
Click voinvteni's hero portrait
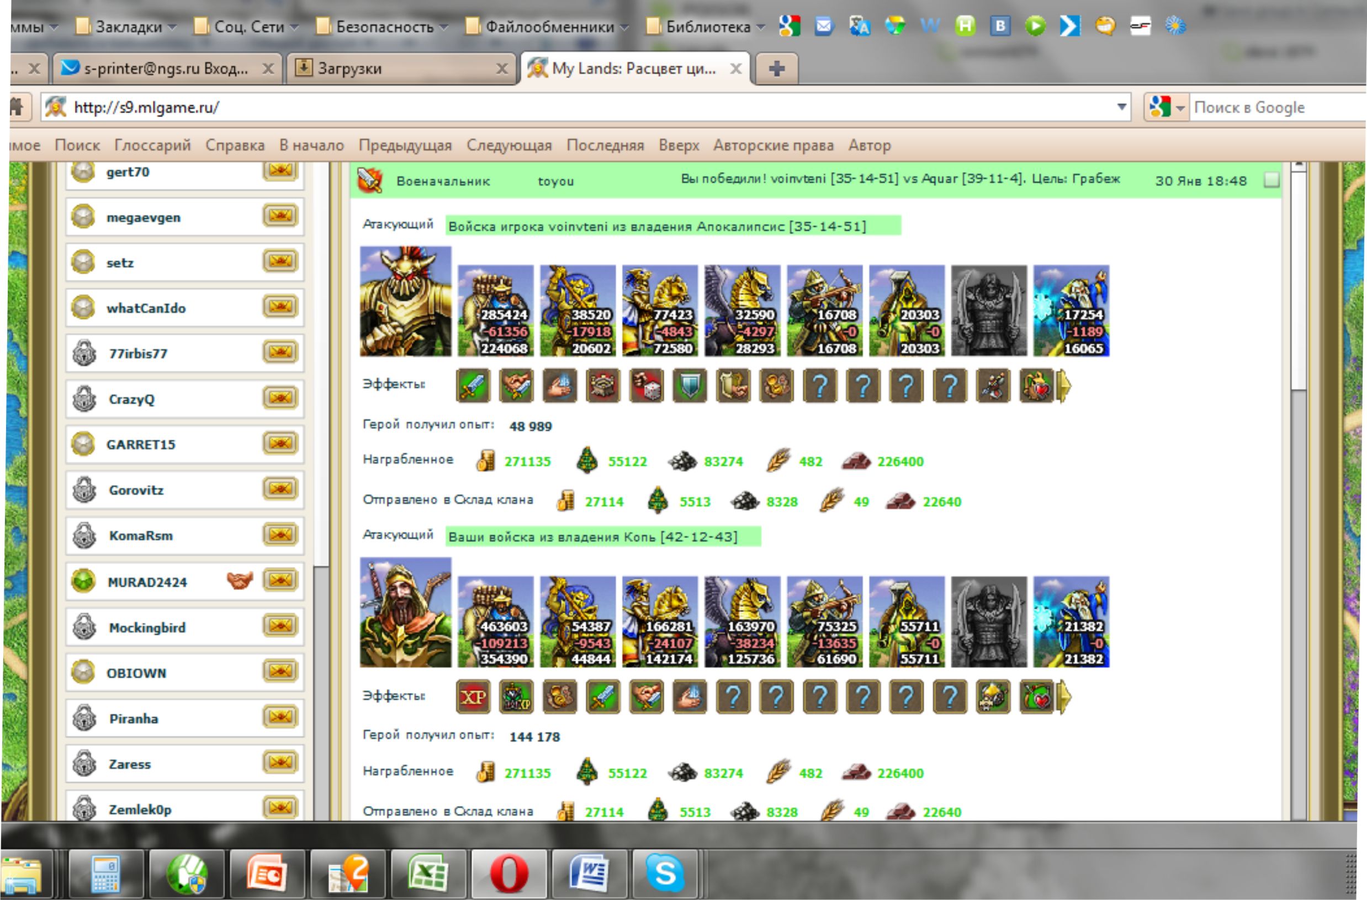405,302
